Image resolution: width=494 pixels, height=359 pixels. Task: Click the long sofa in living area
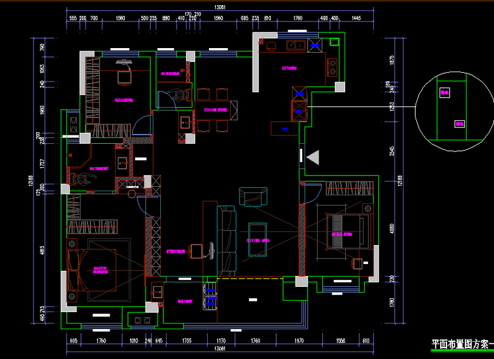tap(227, 241)
